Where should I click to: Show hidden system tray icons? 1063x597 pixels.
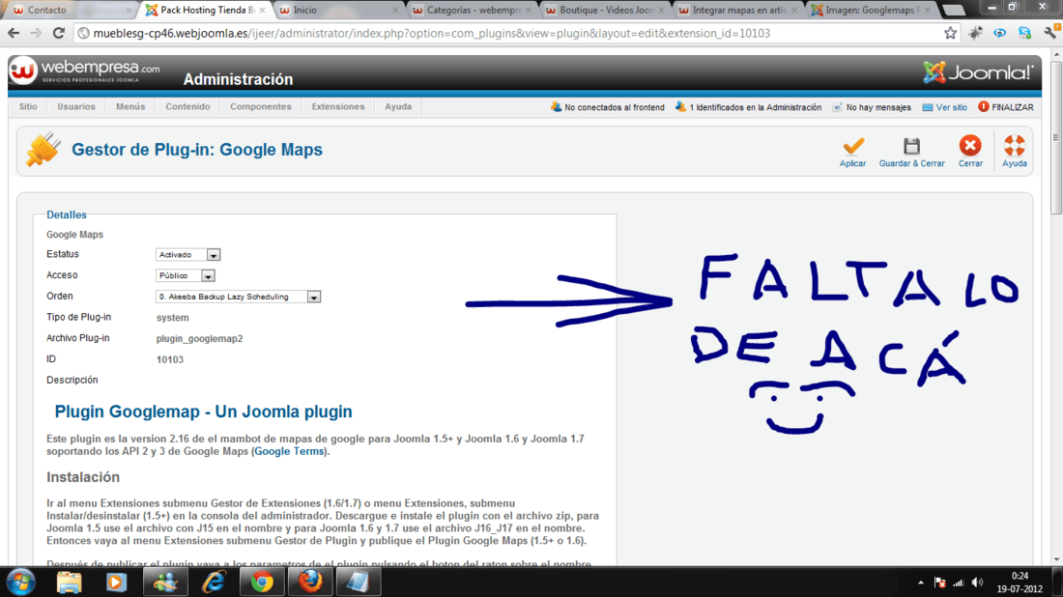coord(921,583)
